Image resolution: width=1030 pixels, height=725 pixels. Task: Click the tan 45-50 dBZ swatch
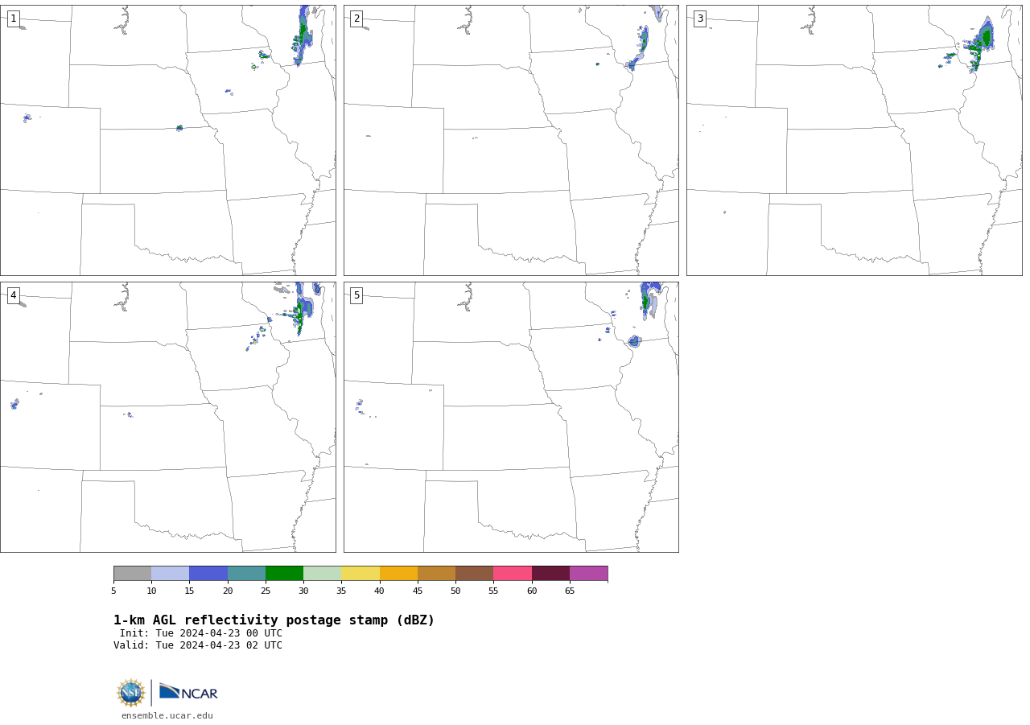point(436,574)
